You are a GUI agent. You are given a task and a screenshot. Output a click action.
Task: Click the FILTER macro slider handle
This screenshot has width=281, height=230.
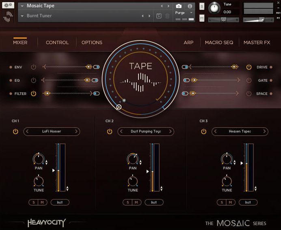tap(48, 94)
